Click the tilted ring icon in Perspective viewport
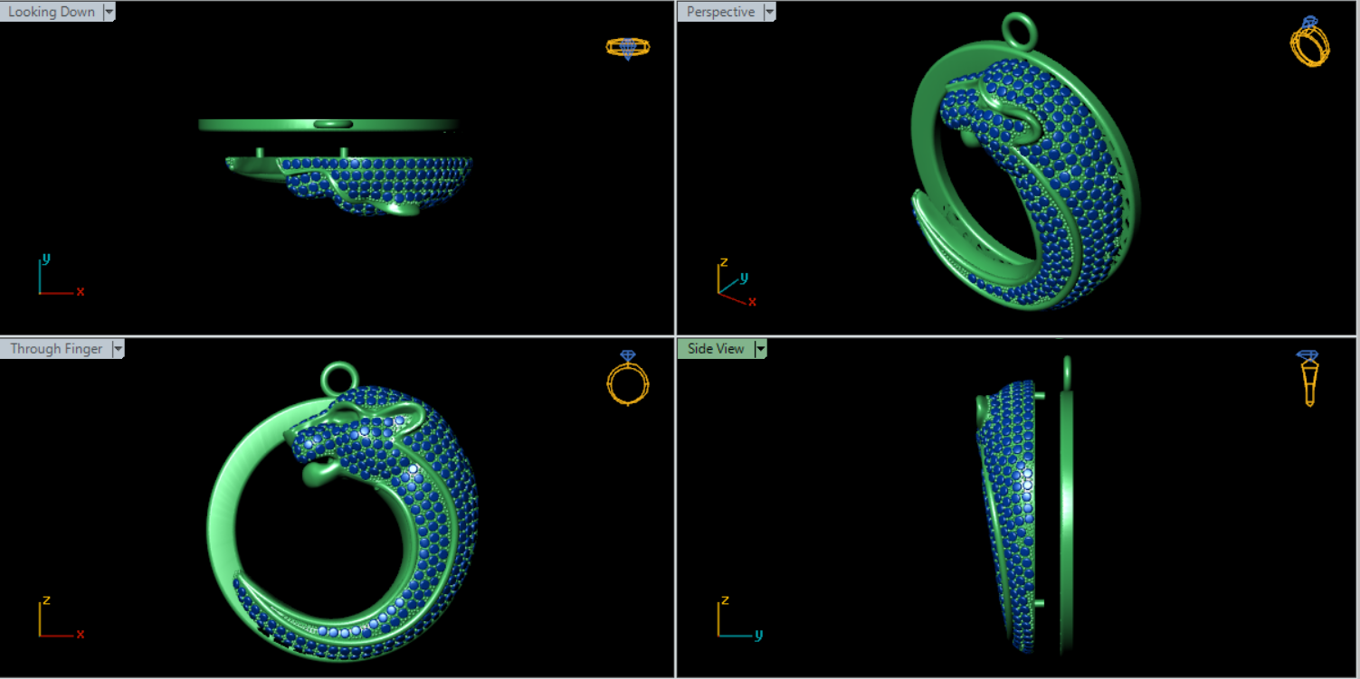The width and height of the screenshot is (1360, 679). coord(1309,42)
